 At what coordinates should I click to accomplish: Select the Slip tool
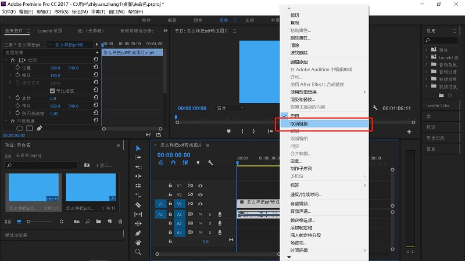(138, 214)
